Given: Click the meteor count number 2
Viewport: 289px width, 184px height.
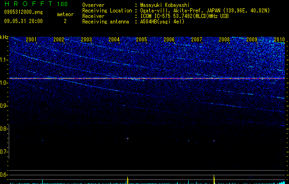Looking at the screenshot, I should [65, 21].
